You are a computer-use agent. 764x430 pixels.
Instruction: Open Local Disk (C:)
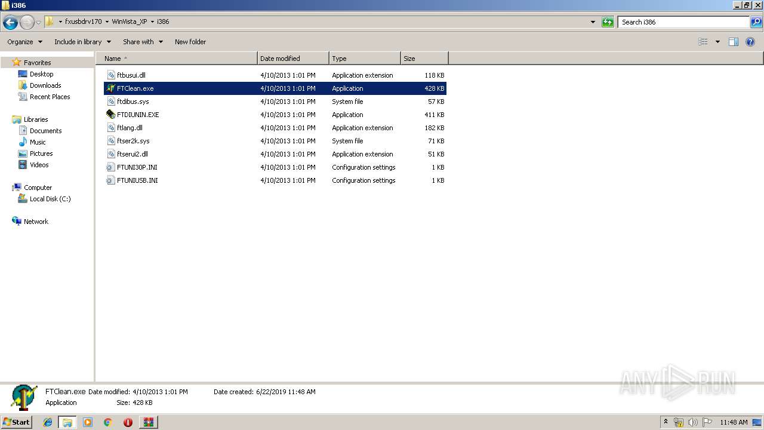(x=50, y=199)
